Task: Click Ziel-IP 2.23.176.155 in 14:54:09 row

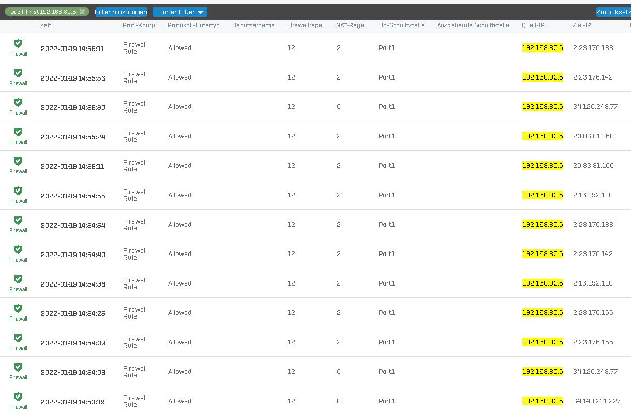Action: tap(593, 342)
